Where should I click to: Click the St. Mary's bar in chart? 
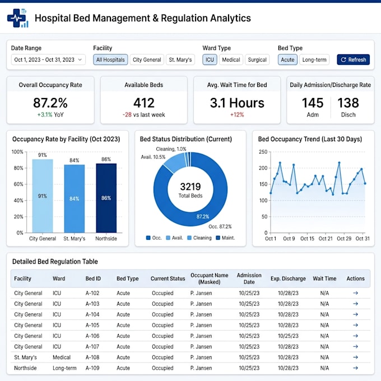[x=75, y=199]
